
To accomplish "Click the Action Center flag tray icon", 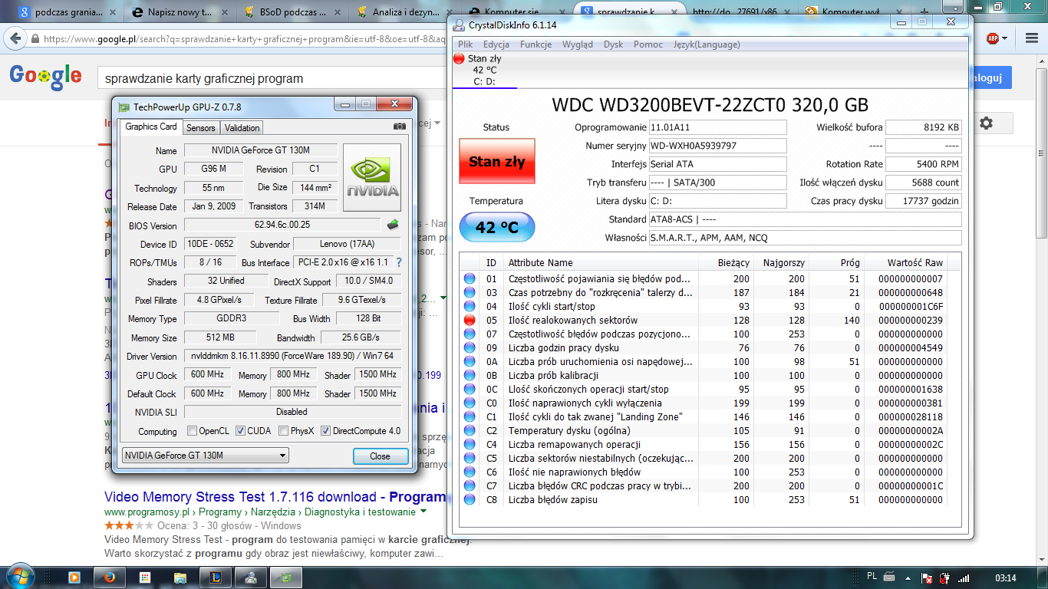I will coord(928,577).
